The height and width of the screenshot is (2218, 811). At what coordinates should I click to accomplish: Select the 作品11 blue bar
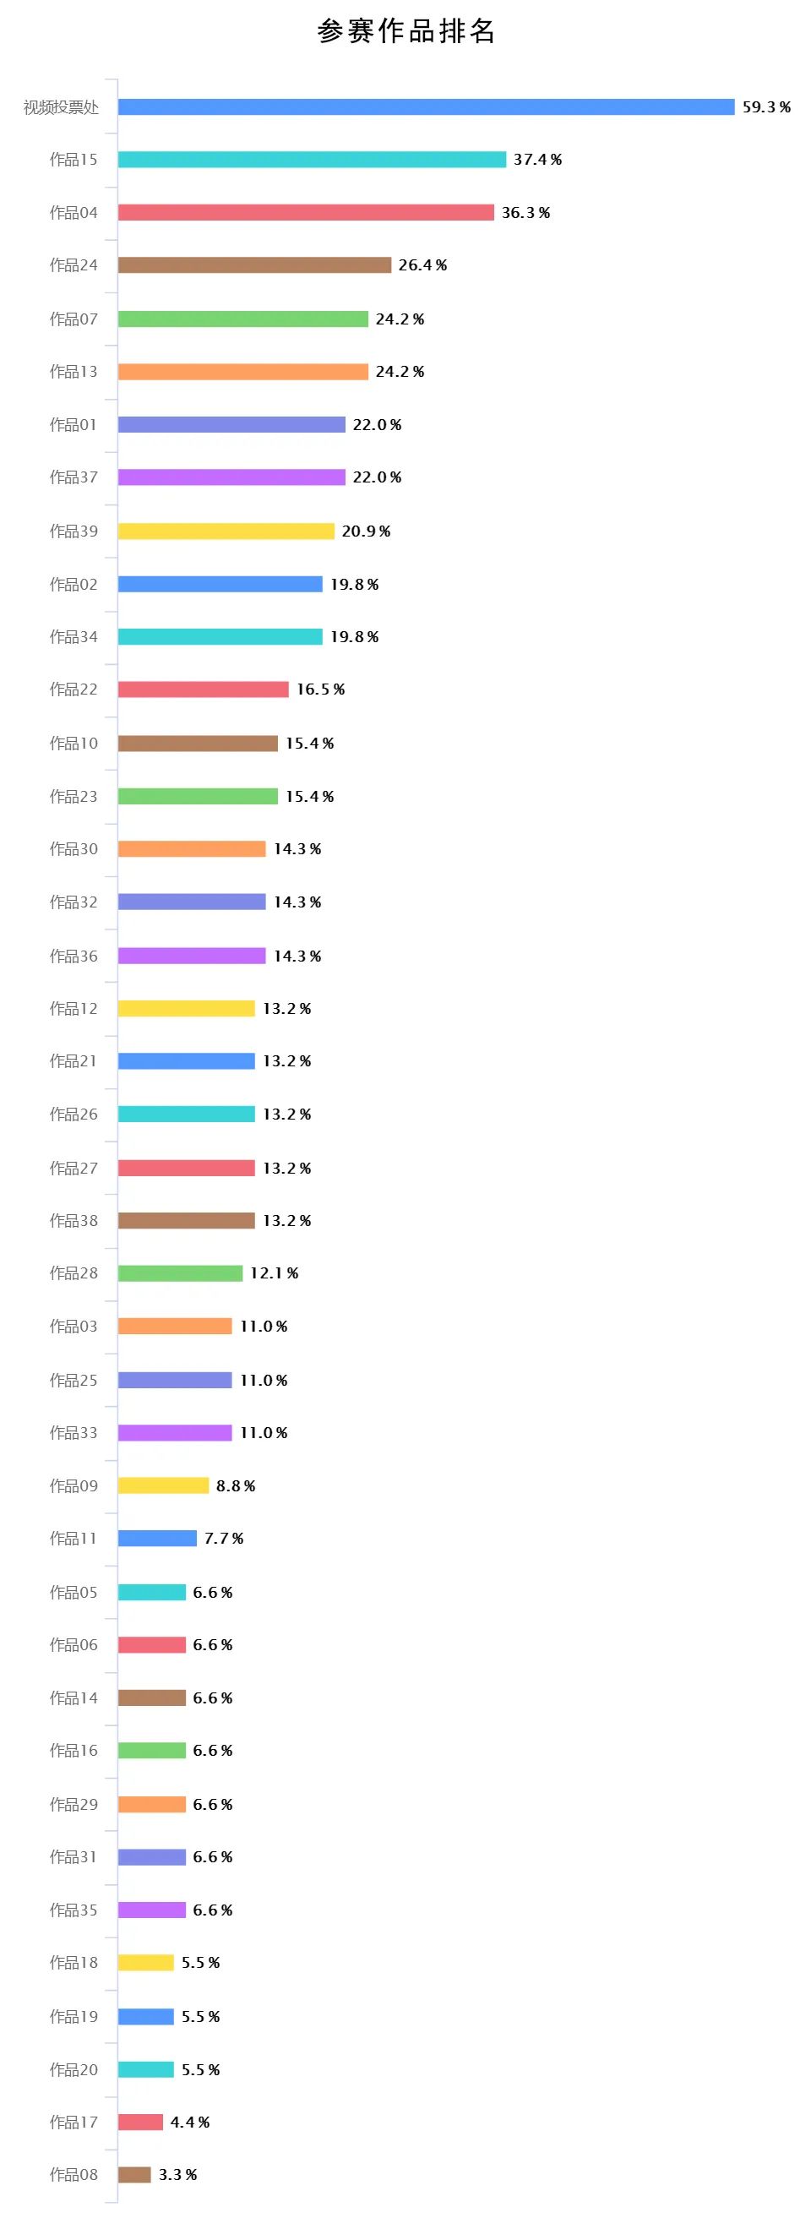156,1538
